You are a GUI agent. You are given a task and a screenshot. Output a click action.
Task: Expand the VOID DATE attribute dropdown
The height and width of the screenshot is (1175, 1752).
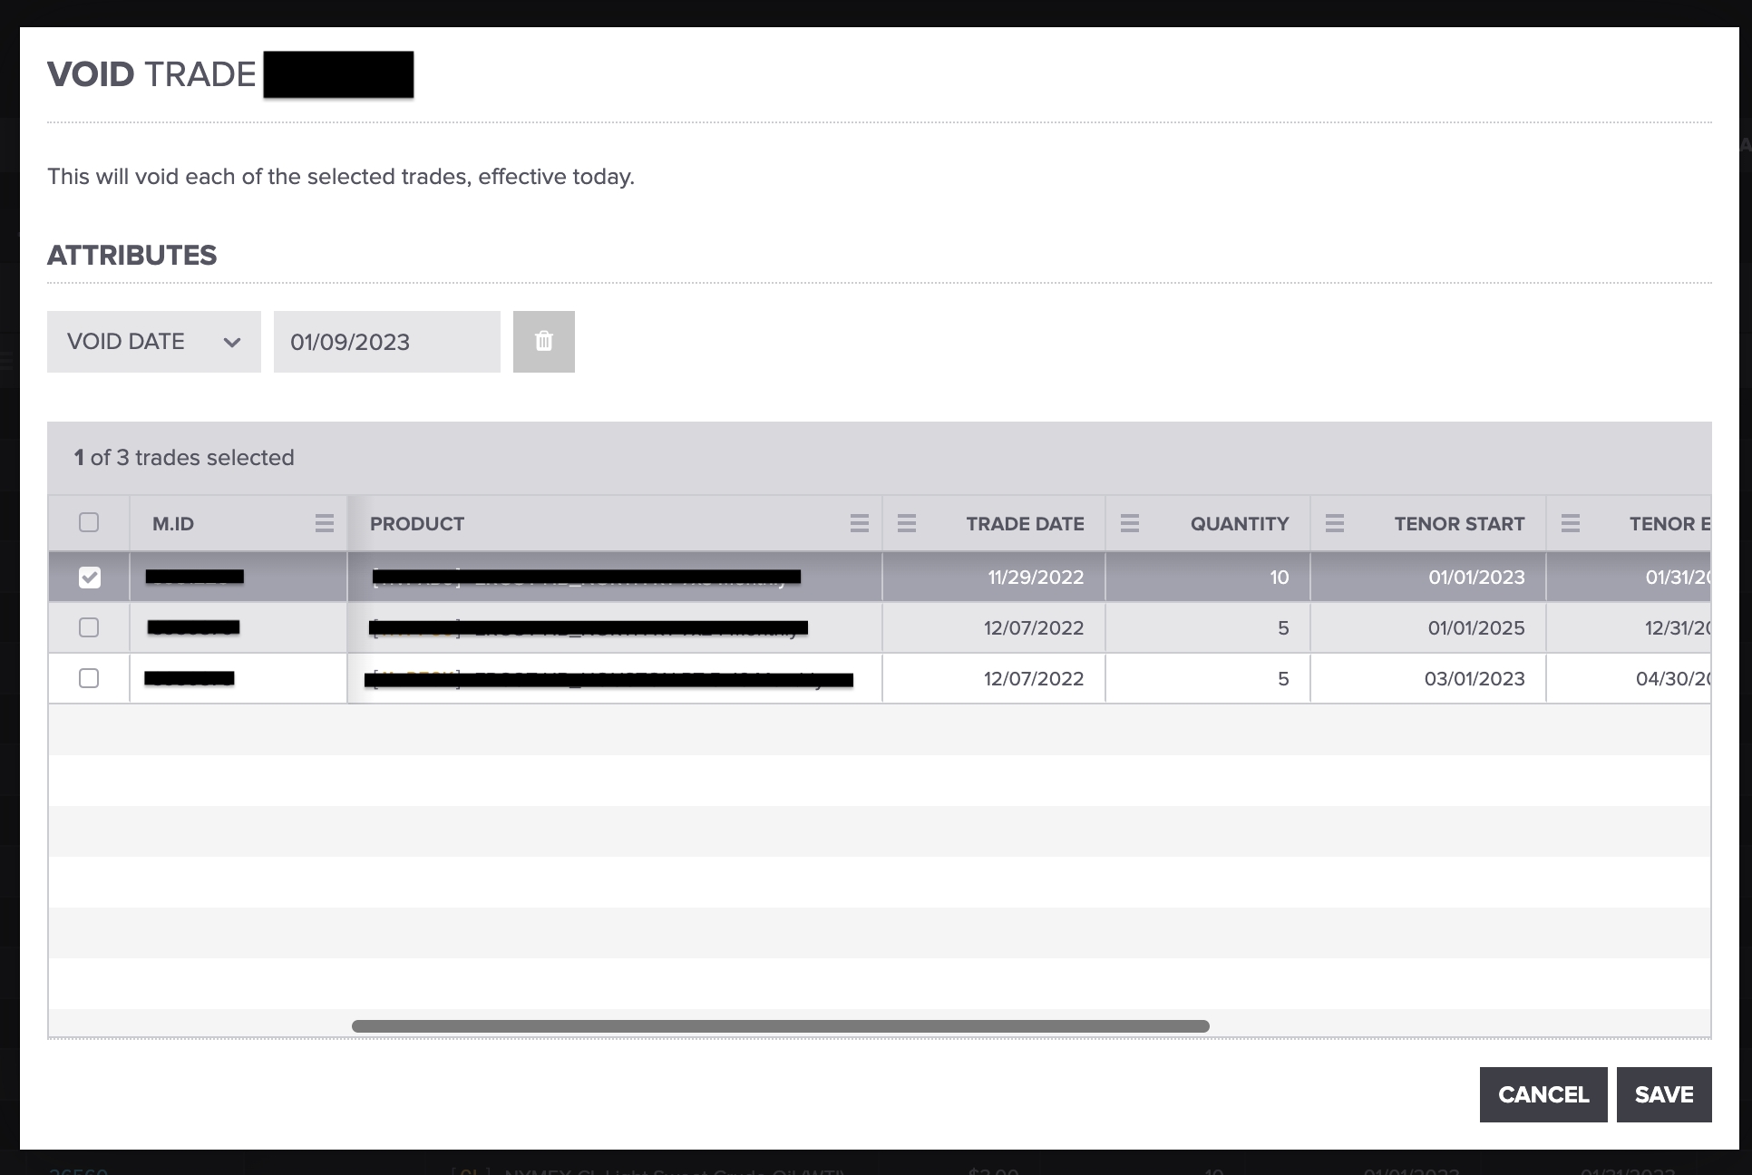click(154, 342)
